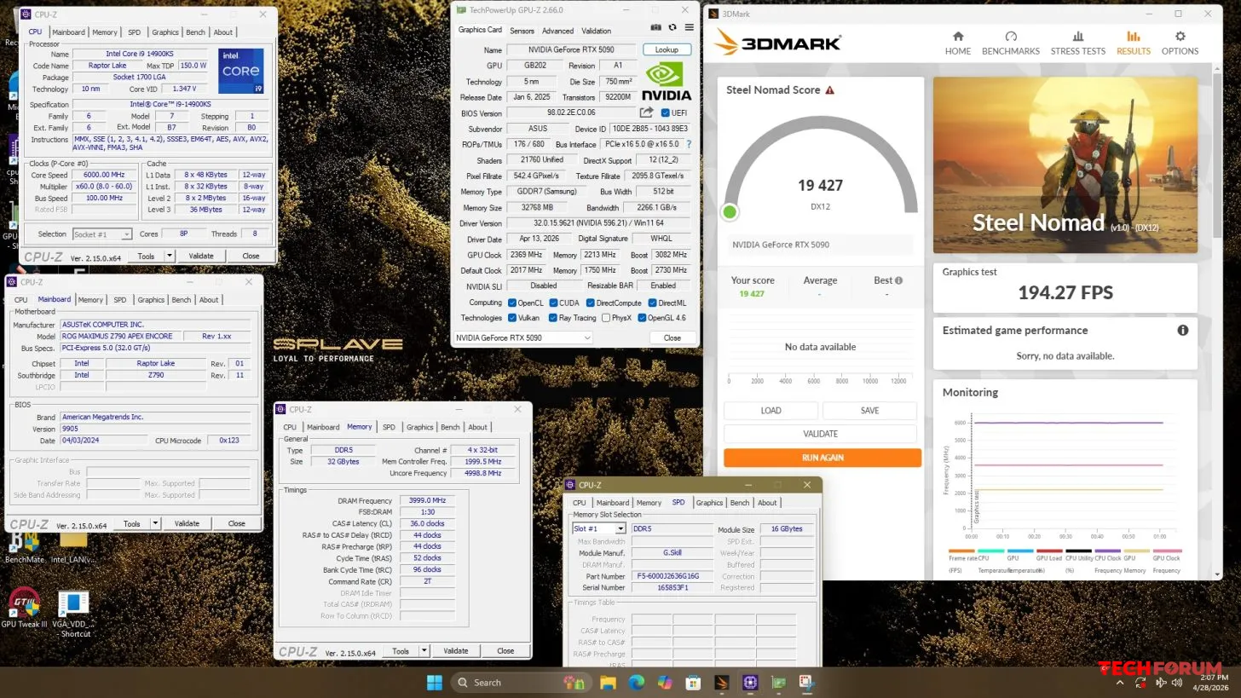Toggle the Ray Tracing checkbox
The image size is (1241, 698).
coord(553,318)
